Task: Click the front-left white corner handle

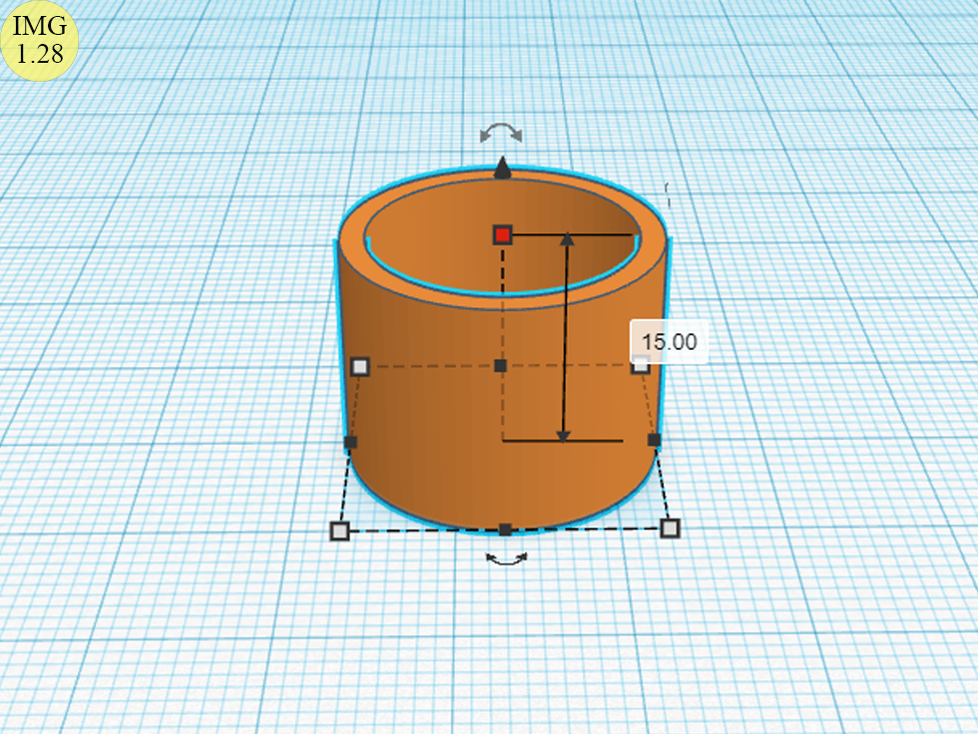Action: pyautogui.click(x=339, y=531)
